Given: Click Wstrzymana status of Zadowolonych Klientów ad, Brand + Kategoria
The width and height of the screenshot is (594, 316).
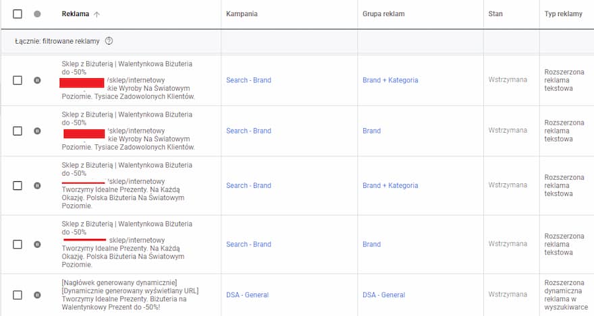Looking at the screenshot, I should [508, 80].
